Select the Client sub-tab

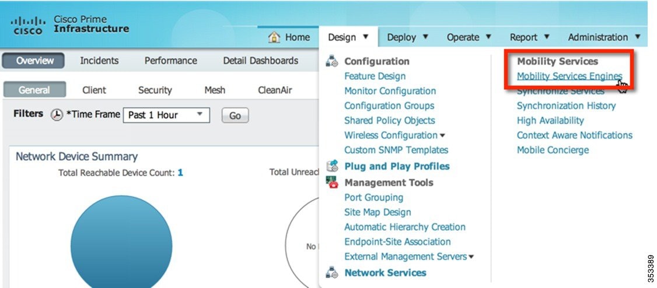pos(95,90)
